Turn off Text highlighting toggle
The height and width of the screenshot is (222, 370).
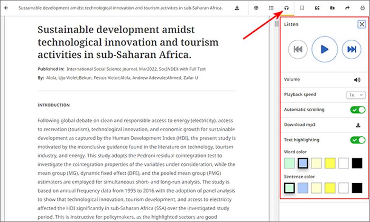pyautogui.click(x=358, y=140)
